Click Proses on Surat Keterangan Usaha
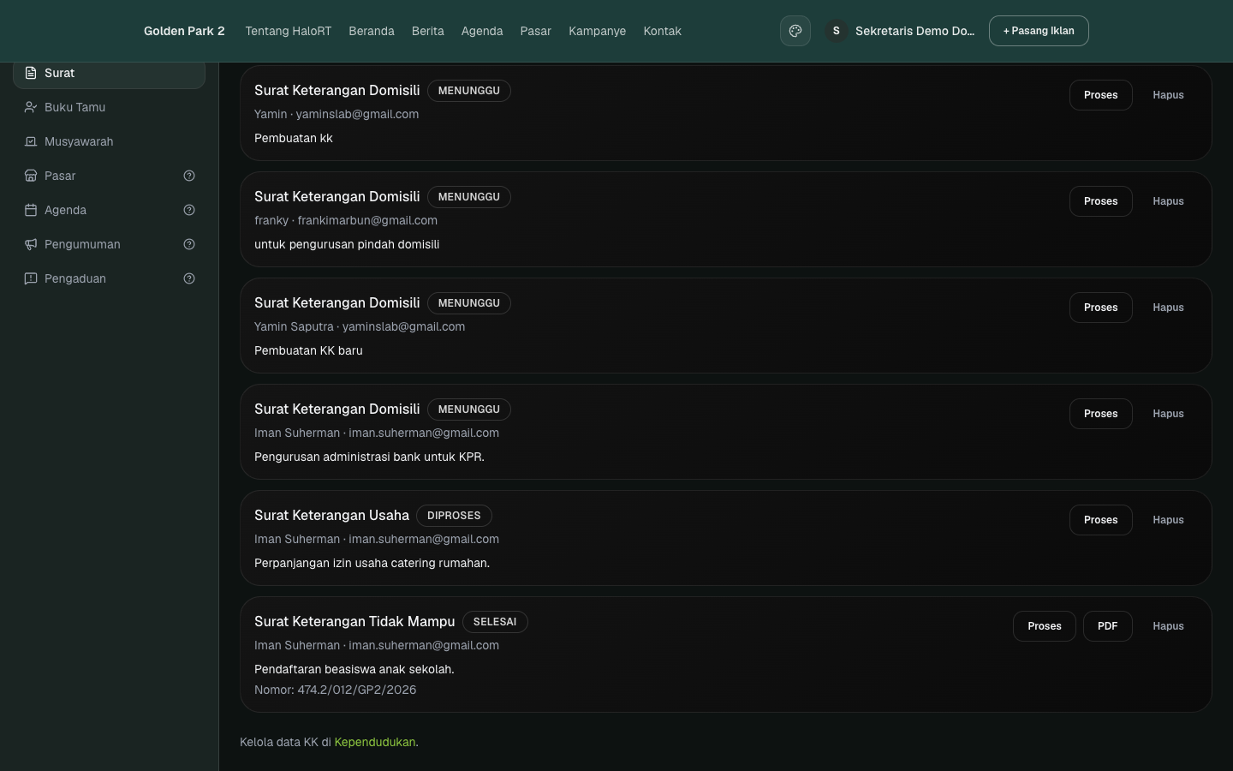 pos(1101,520)
